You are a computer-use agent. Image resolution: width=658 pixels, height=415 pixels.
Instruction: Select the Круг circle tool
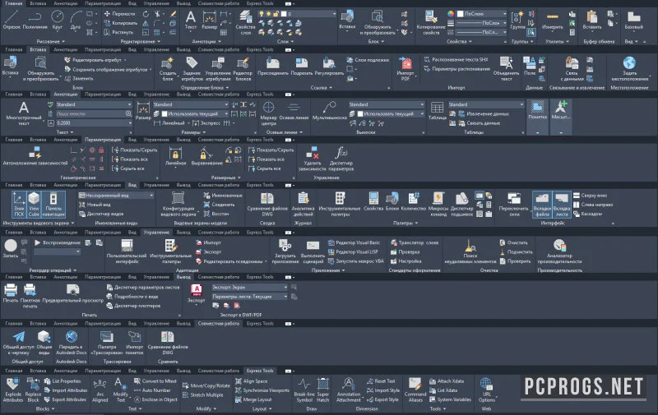click(57, 20)
